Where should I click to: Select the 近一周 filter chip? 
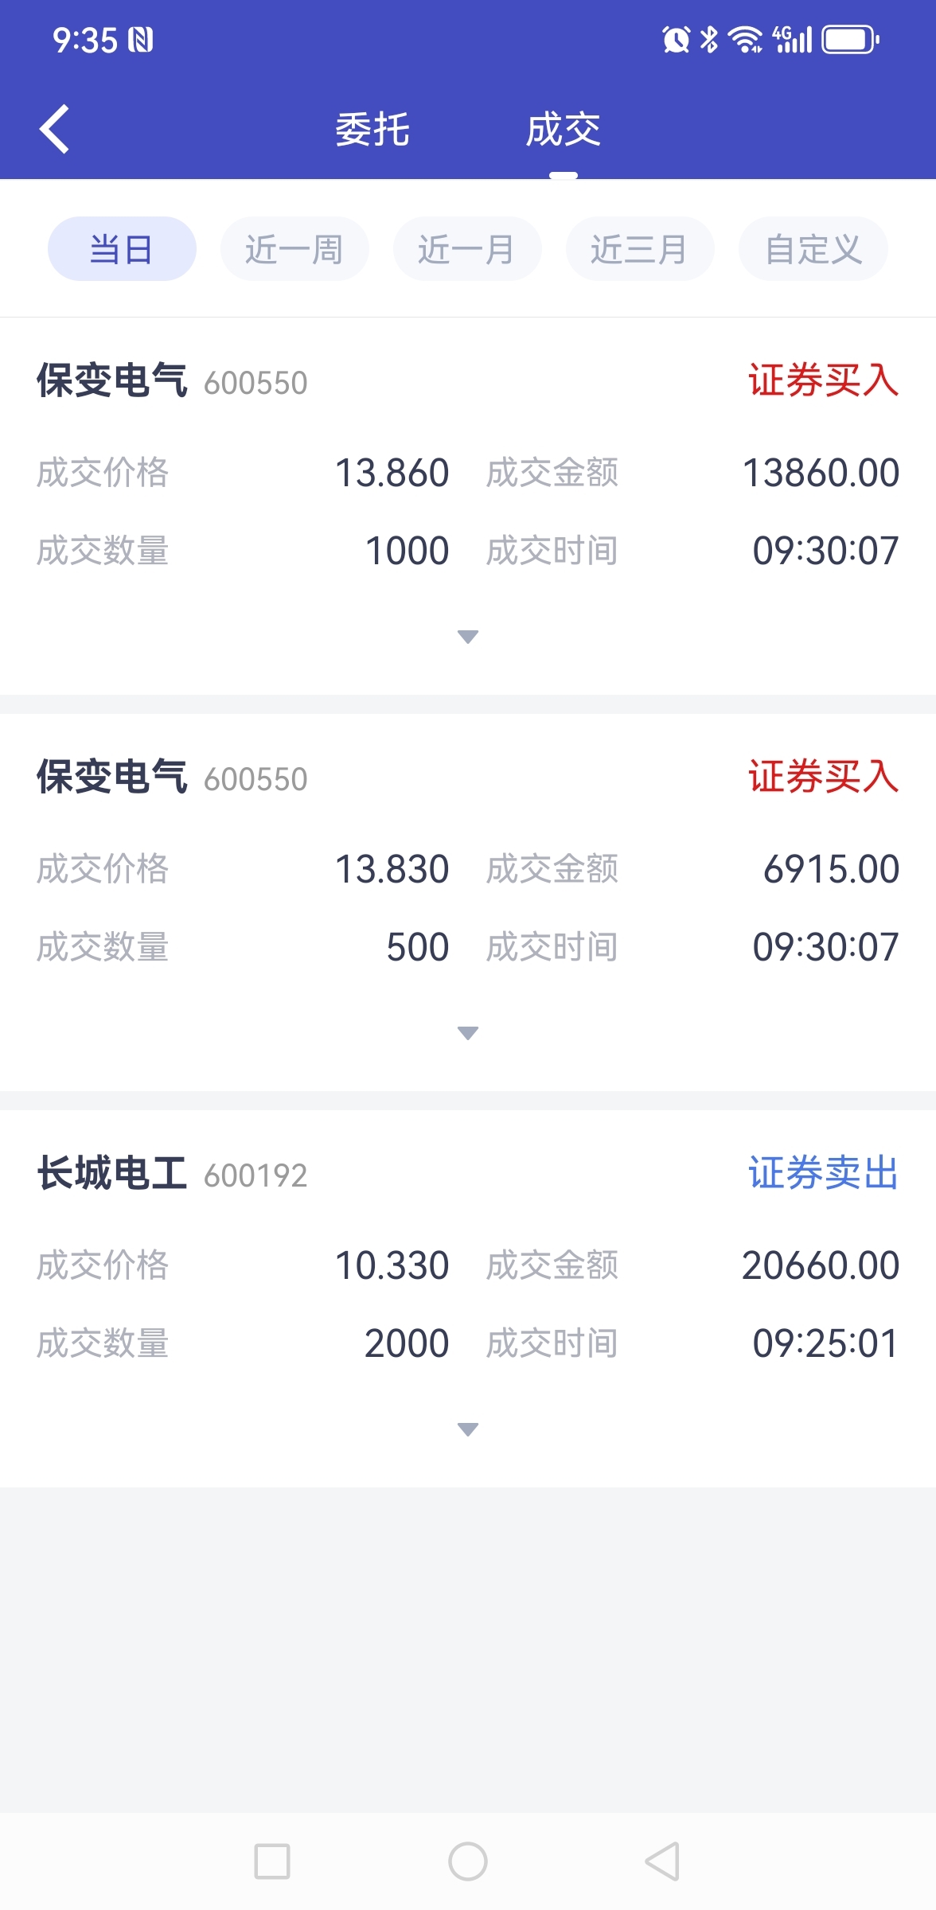(x=294, y=249)
